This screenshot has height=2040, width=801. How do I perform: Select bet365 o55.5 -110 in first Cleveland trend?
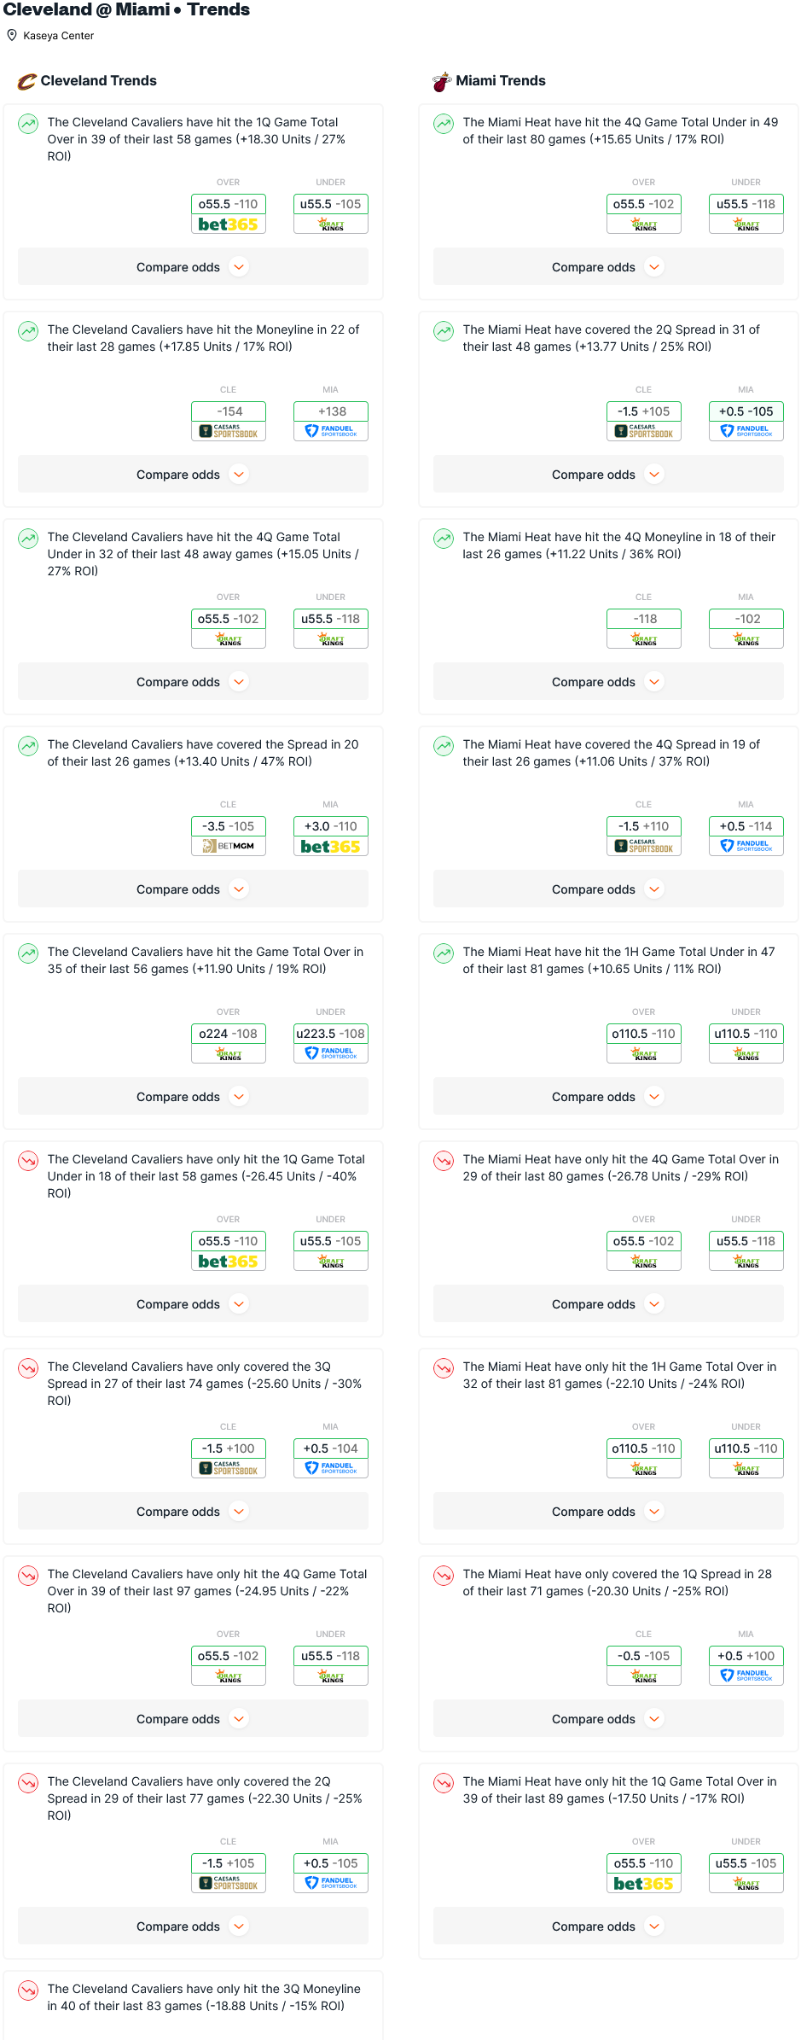(229, 214)
